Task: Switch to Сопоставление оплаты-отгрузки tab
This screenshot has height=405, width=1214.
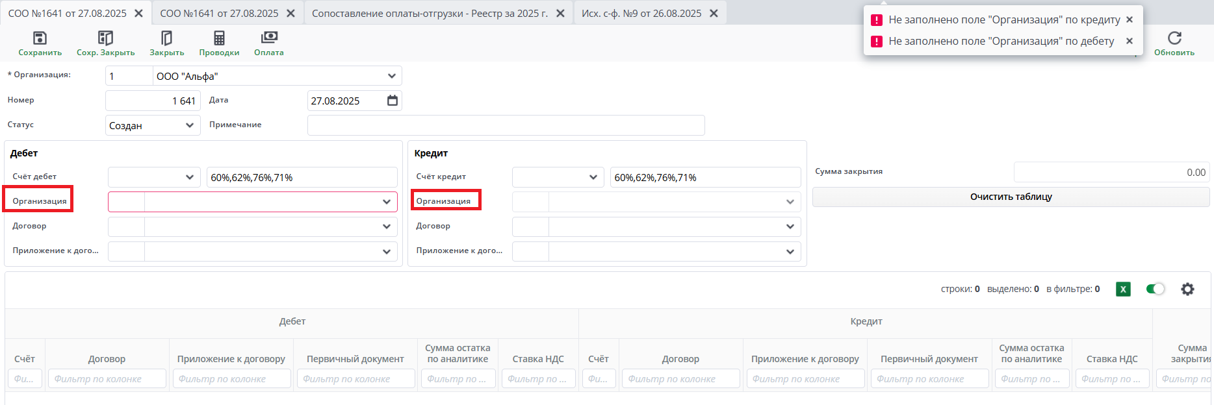Action: 430,13
